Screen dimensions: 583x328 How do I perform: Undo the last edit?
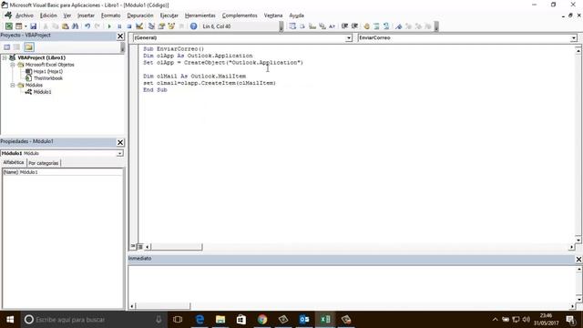point(87,26)
